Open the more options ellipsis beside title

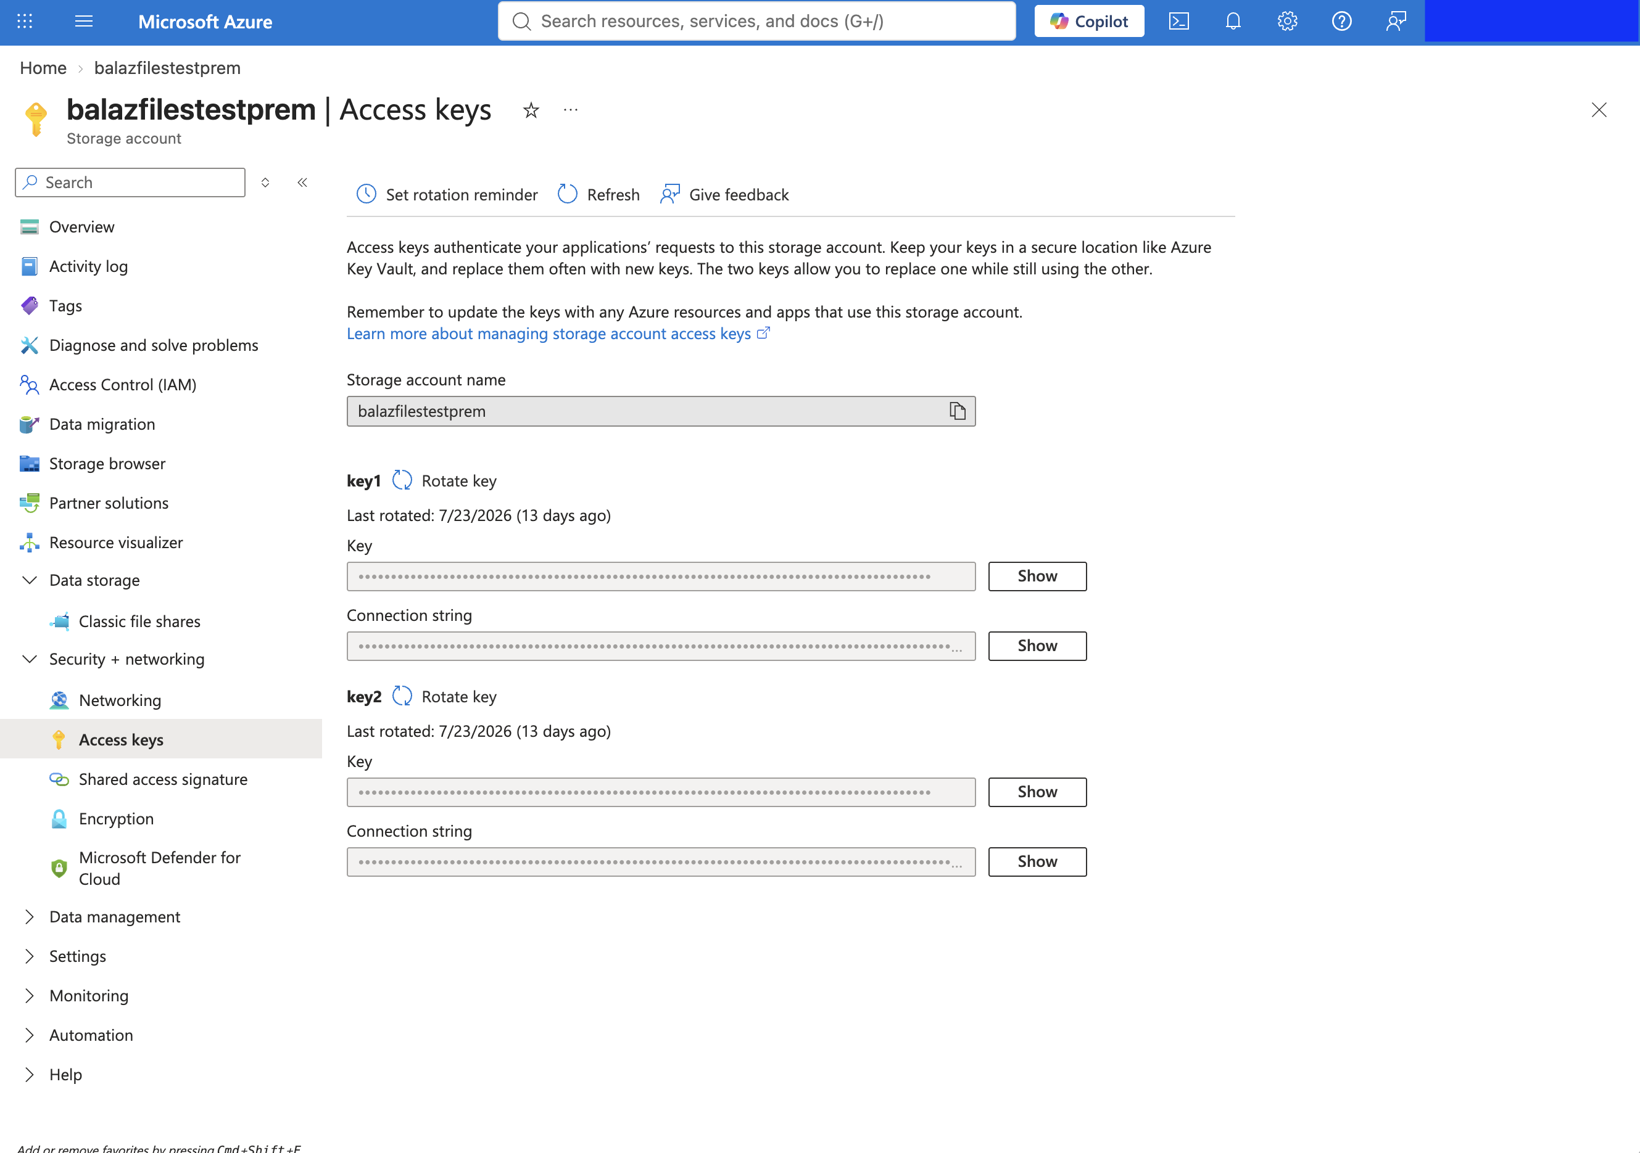[570, 110]
